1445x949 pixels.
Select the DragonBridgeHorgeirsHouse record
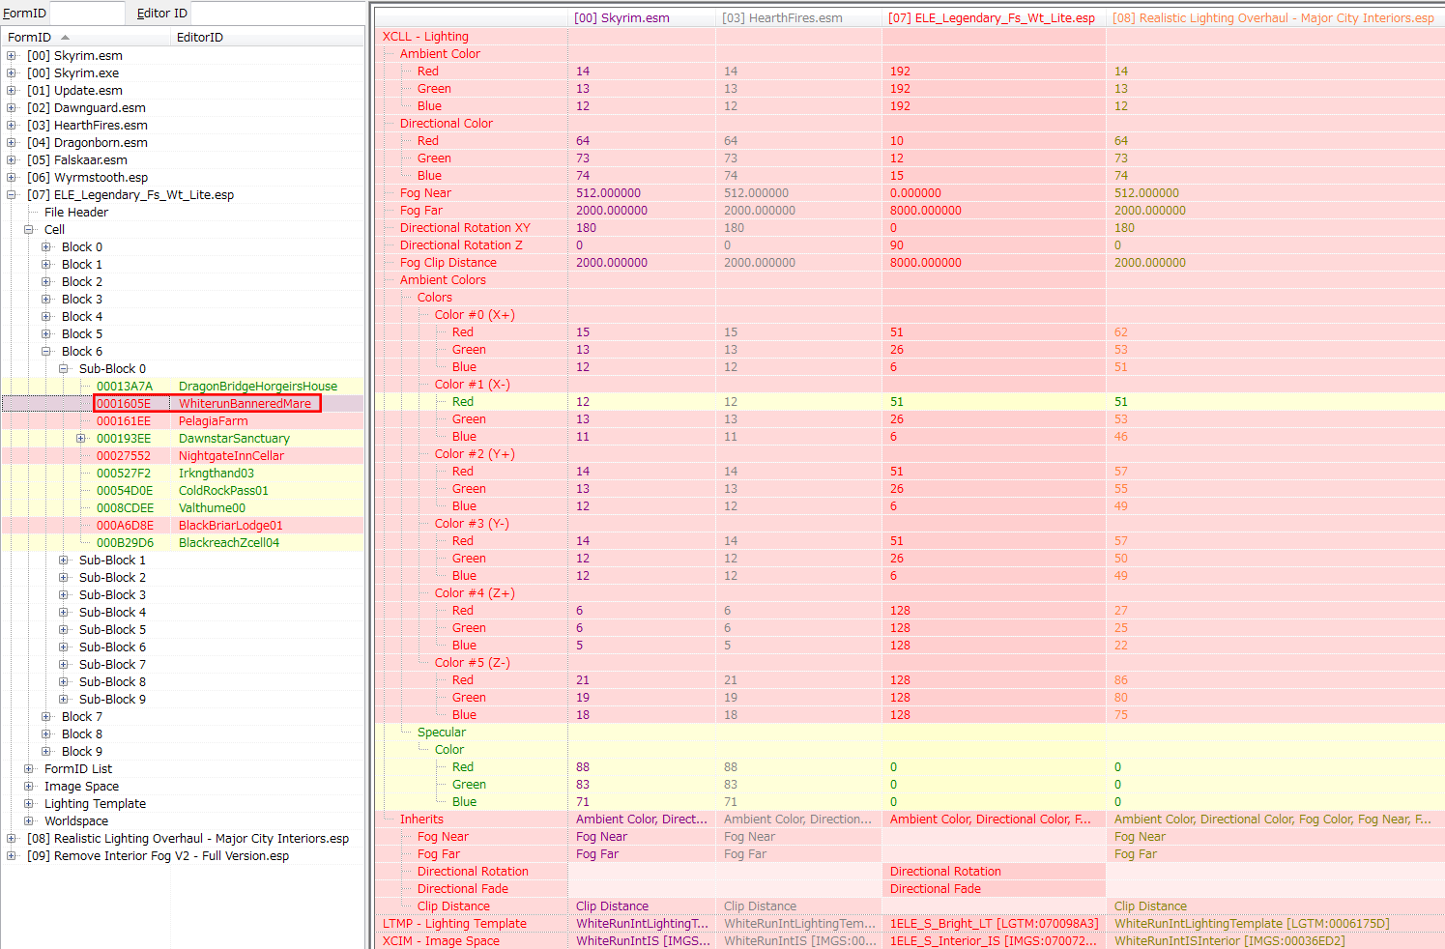coord(258,387)
